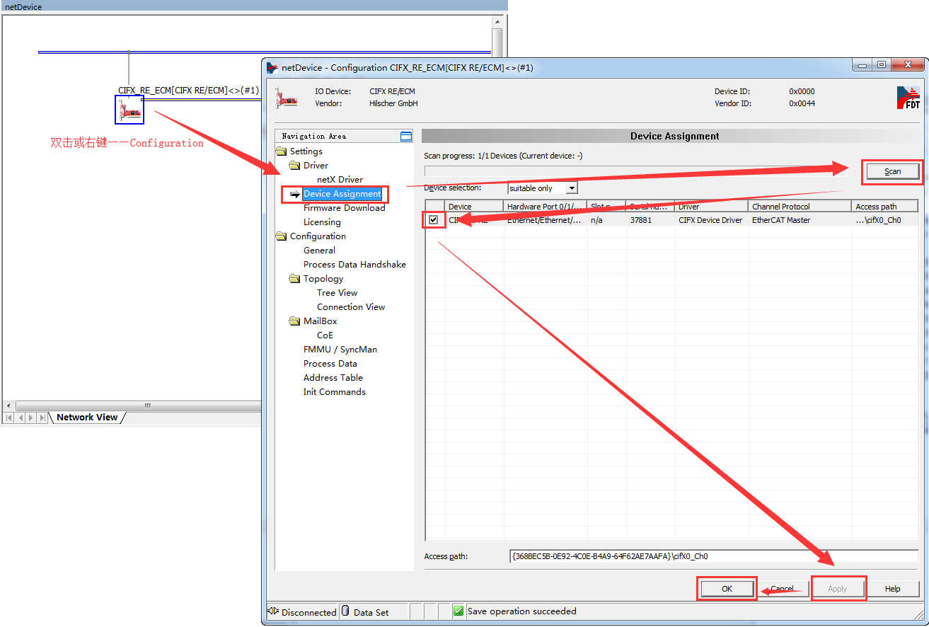Click the netDevice dialog title bar icon
Viewport: 929px width, 627px height.
coord(272,67)
